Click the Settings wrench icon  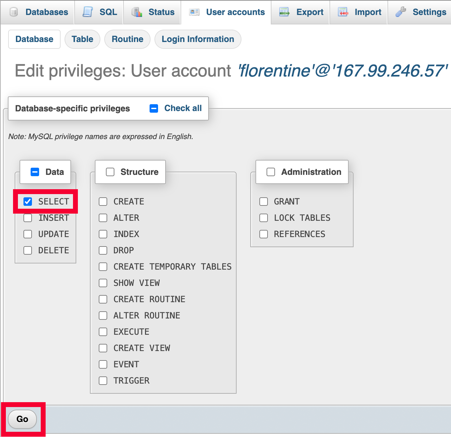[401, 12]
